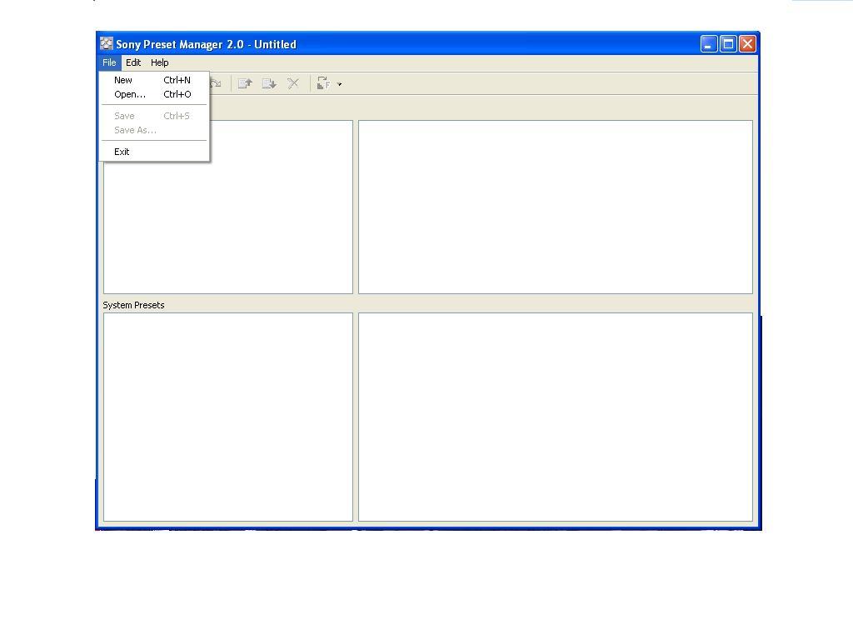Click the sort-presets F toolbar icon
Viewport: 853px width, 640px height.
324,83
